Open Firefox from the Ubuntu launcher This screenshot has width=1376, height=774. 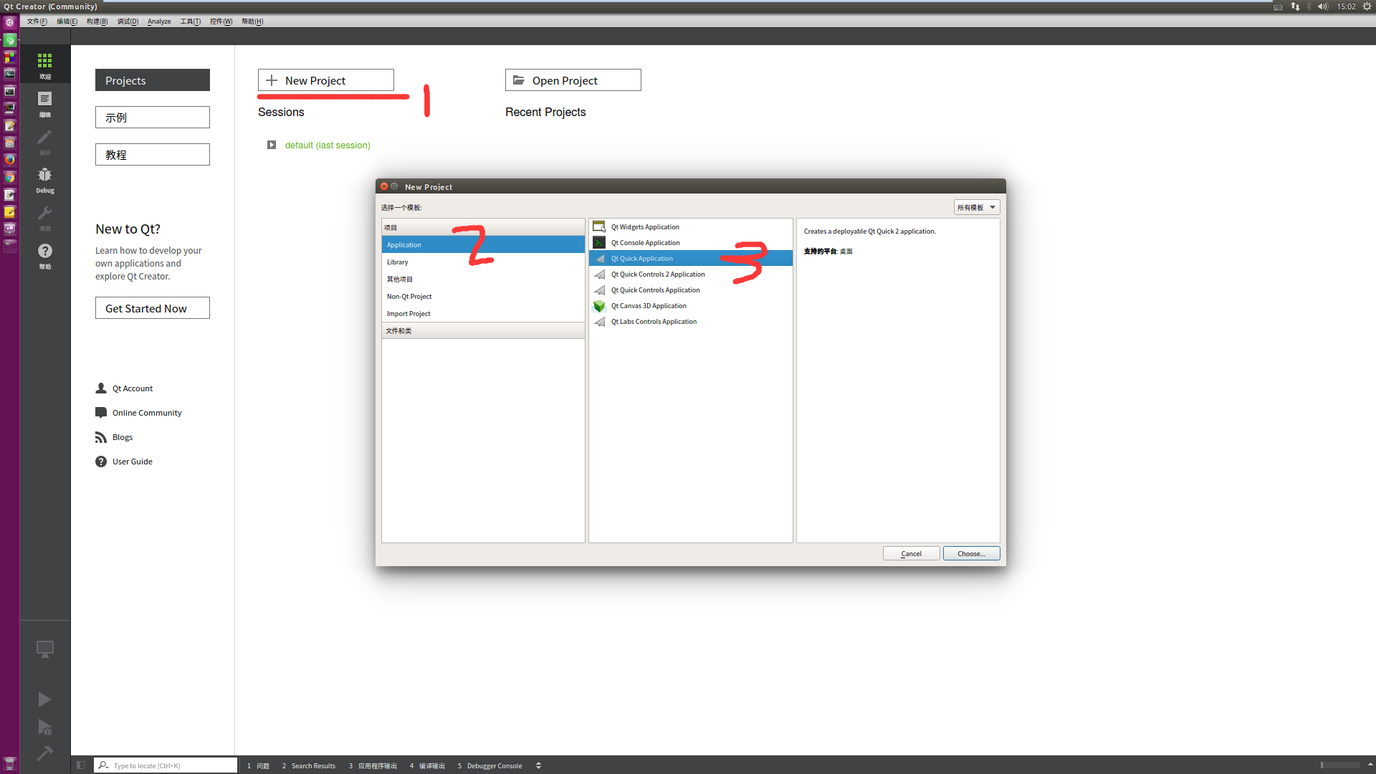(x=9, y=160)
